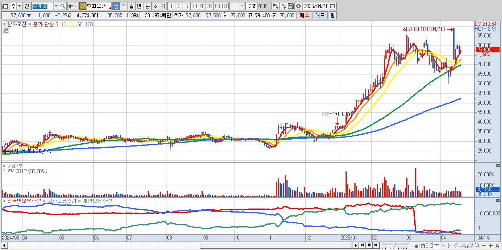
Task: Rewind chart replay
Action: [362, 245]
